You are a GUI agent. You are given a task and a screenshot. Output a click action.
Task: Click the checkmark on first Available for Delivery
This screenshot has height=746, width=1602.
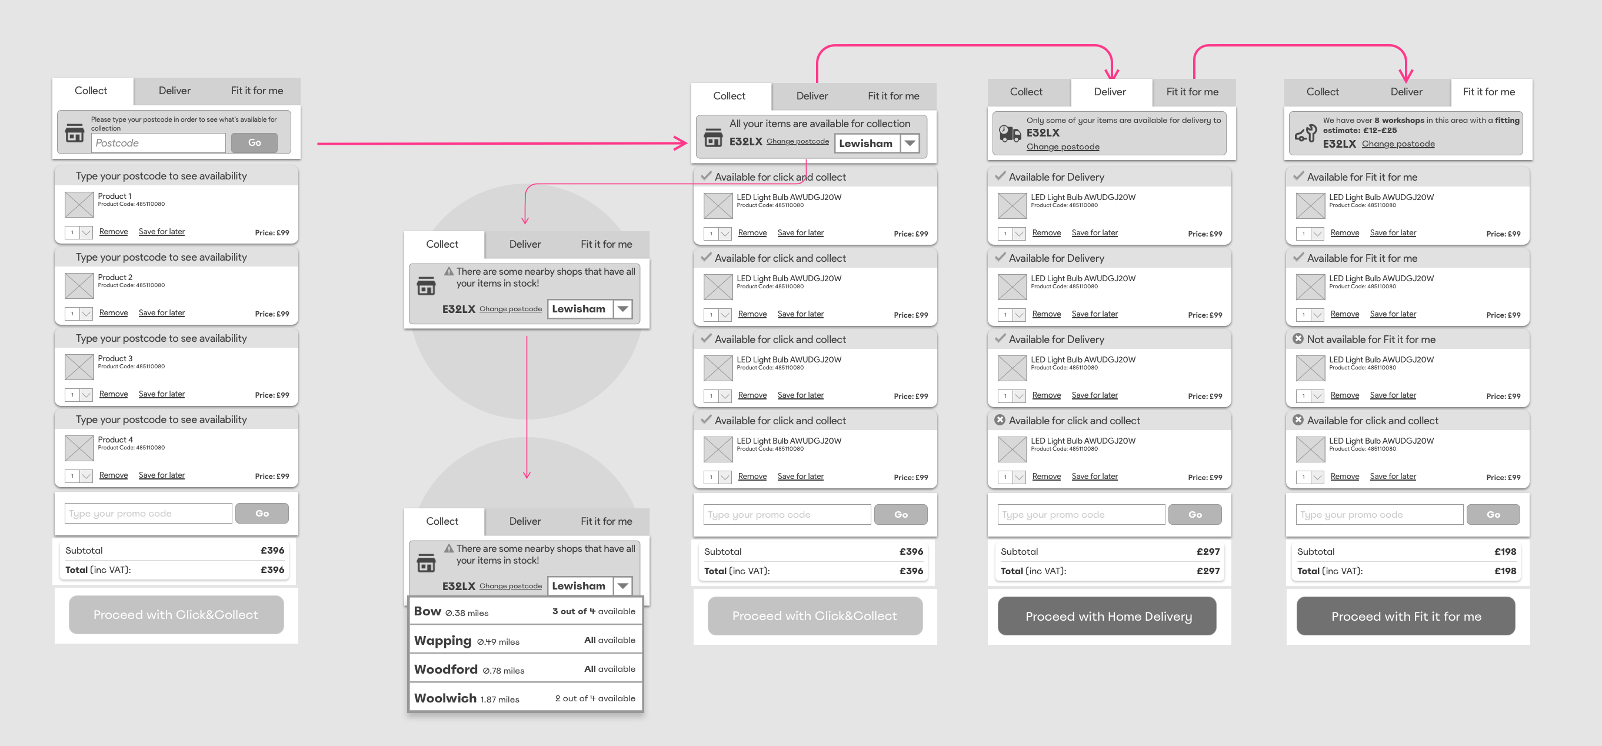point(1000,176)
